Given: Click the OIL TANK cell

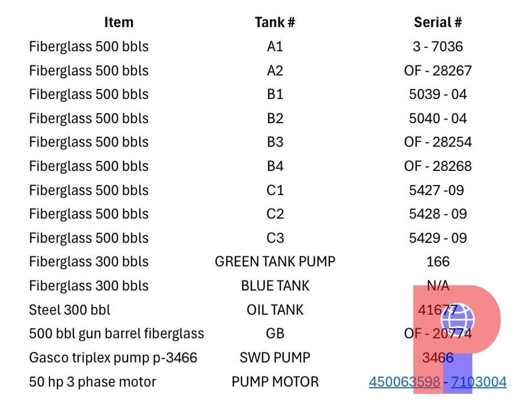Looking at the screenshot, I should (x=275, y=310).
